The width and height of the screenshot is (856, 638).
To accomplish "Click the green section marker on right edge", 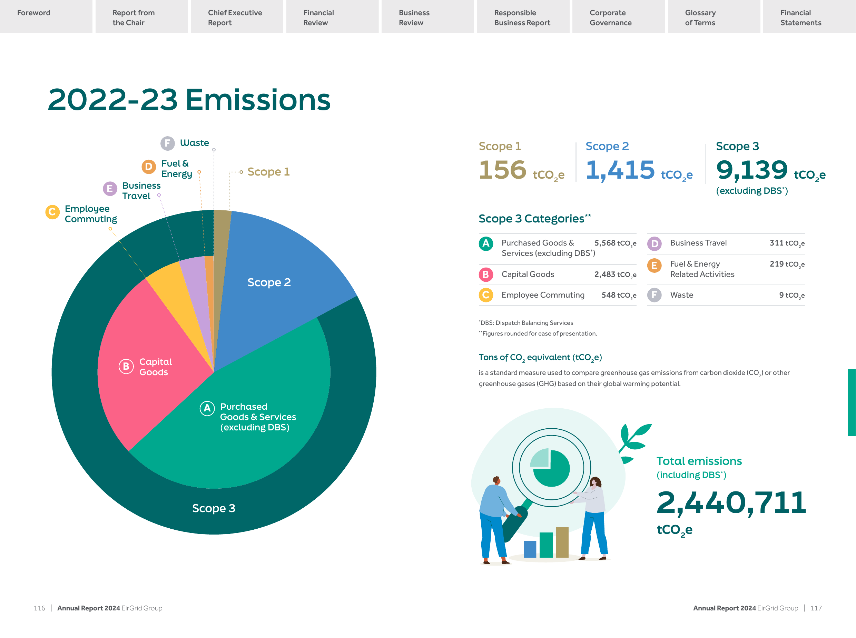I will pos(852,403).
